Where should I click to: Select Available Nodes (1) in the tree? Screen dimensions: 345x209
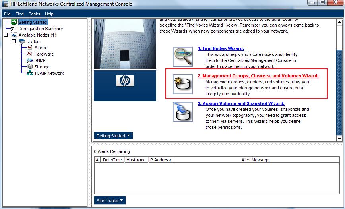37,35
